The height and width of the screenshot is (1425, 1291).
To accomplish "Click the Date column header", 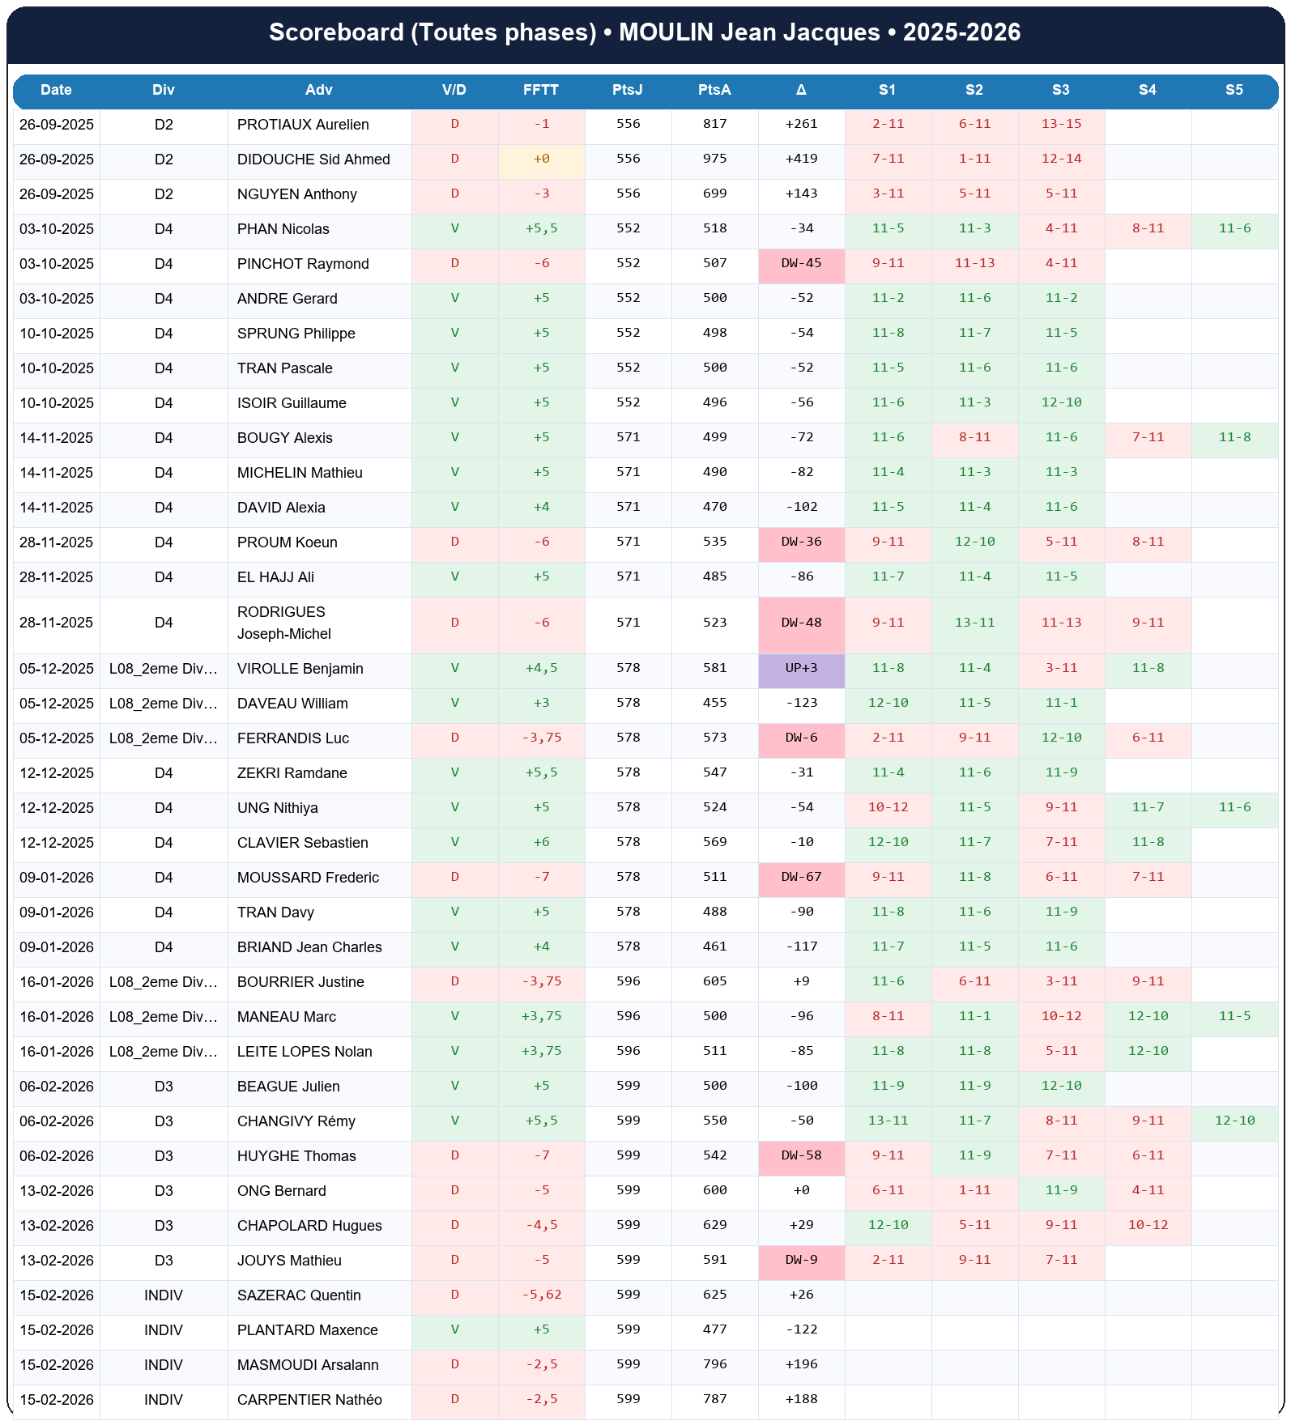I will tap(56, 90).
